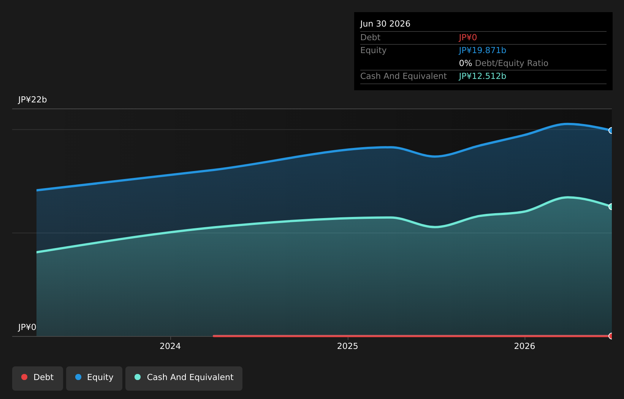624x399 pixels.
Task: Click the red Debt legend dot
Action: click(x=24, y=377)
